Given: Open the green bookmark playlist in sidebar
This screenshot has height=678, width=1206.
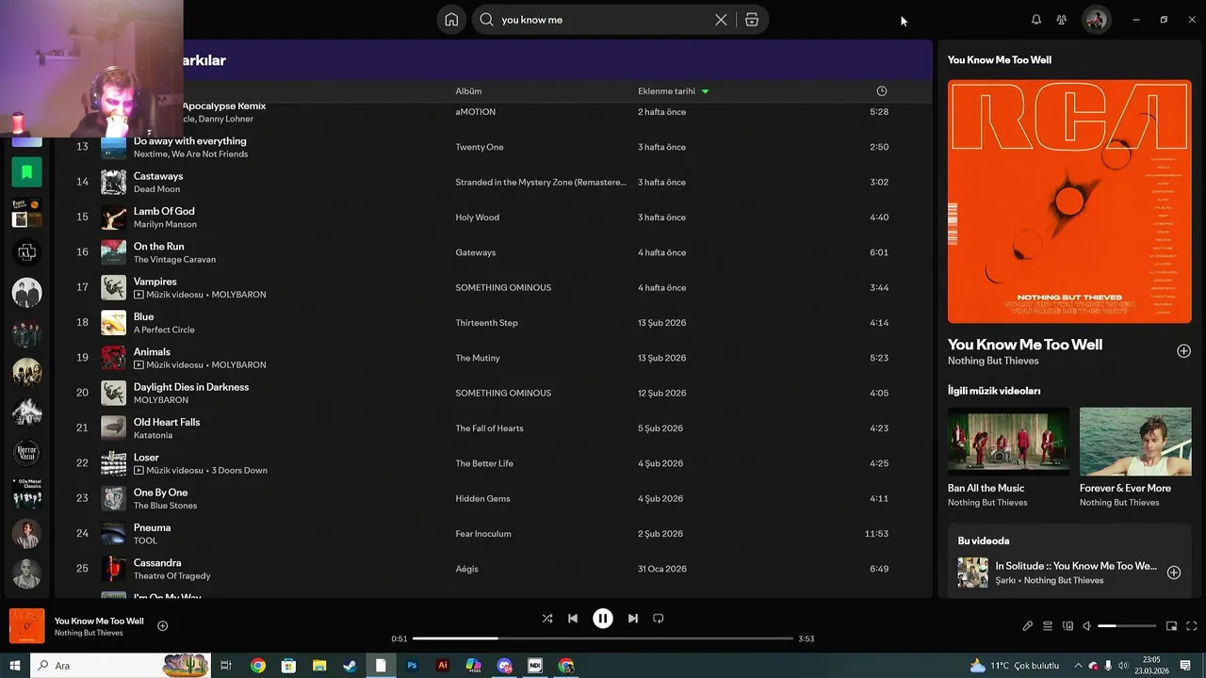Looking at the screenshot, I should click(x=26, y=171).
